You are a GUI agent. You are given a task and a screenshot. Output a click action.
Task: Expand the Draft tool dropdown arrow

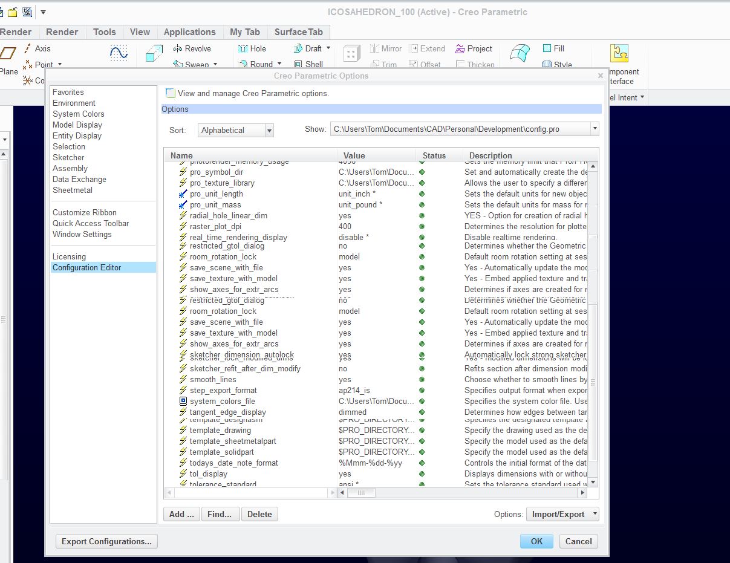(328, 48)
